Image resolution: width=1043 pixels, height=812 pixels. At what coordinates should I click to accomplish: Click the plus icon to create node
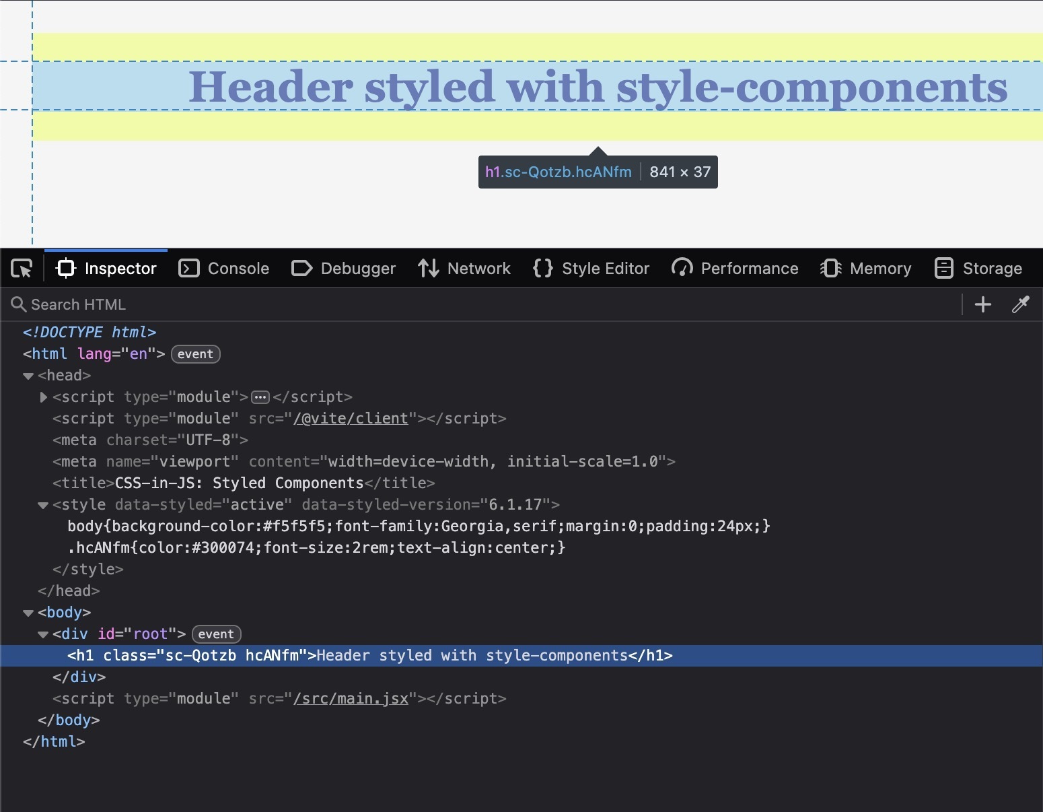pyautogui.click(x=983, y=304)
